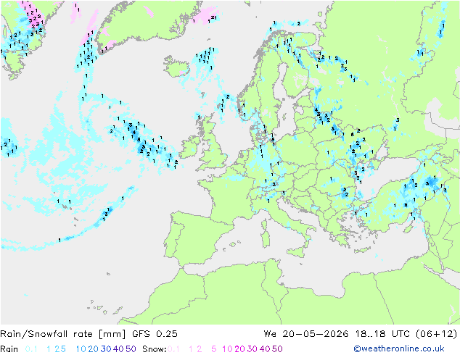Open the ©weatheronline.co.uk credit link

[399, 349]
